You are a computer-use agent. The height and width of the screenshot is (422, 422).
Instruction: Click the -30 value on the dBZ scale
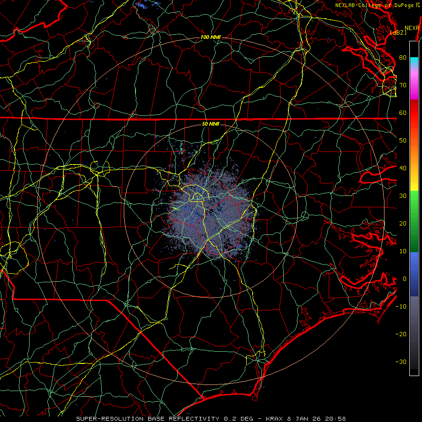[401, 362]
